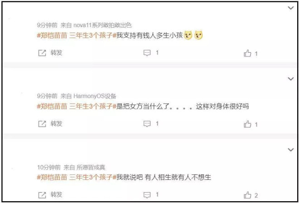Click repost icon on the HarmonyOS post
299x203 pixels.
coord(42,124)
